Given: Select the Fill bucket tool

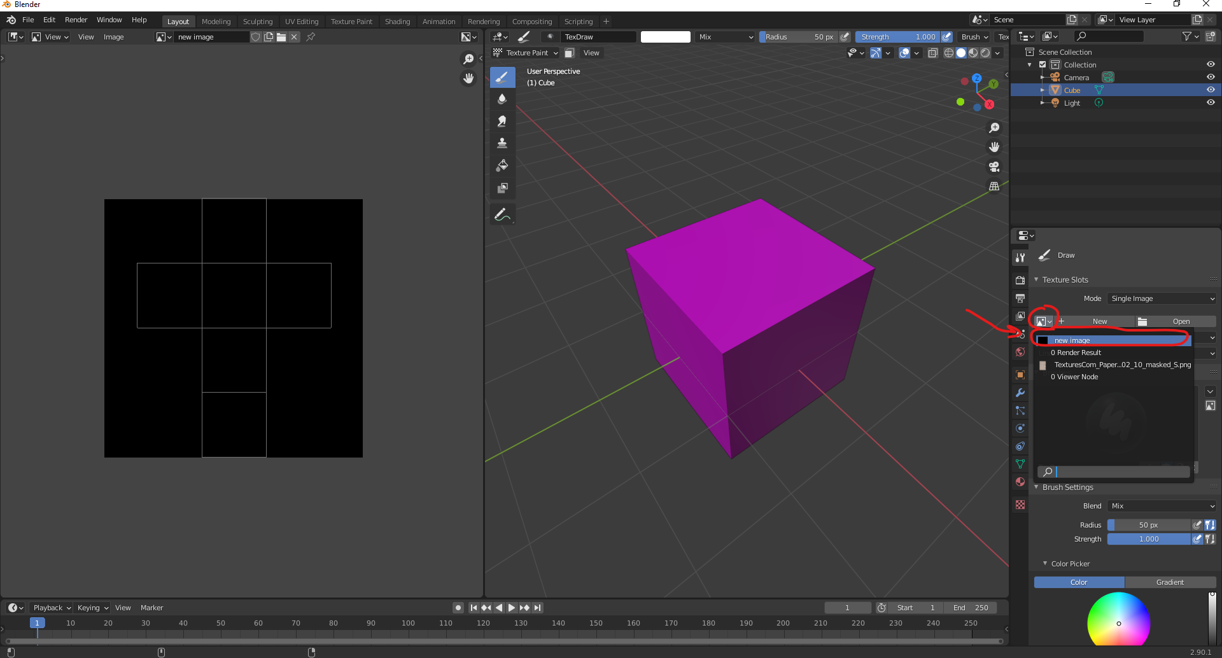Looking at the screenshot, I should tap(502, 165).
